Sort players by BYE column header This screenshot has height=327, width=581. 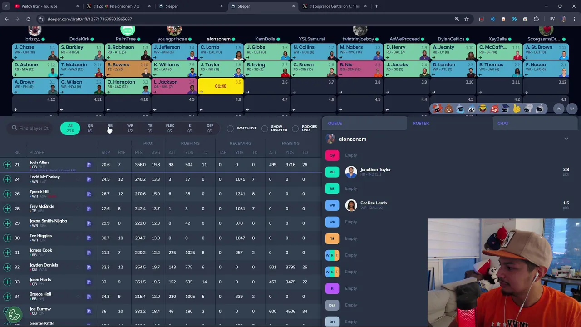coord(122,153)
